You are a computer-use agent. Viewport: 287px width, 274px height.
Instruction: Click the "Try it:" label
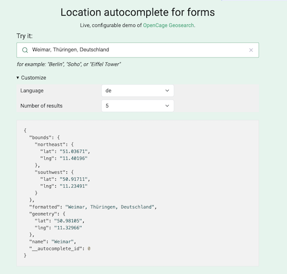pos(25,36)
